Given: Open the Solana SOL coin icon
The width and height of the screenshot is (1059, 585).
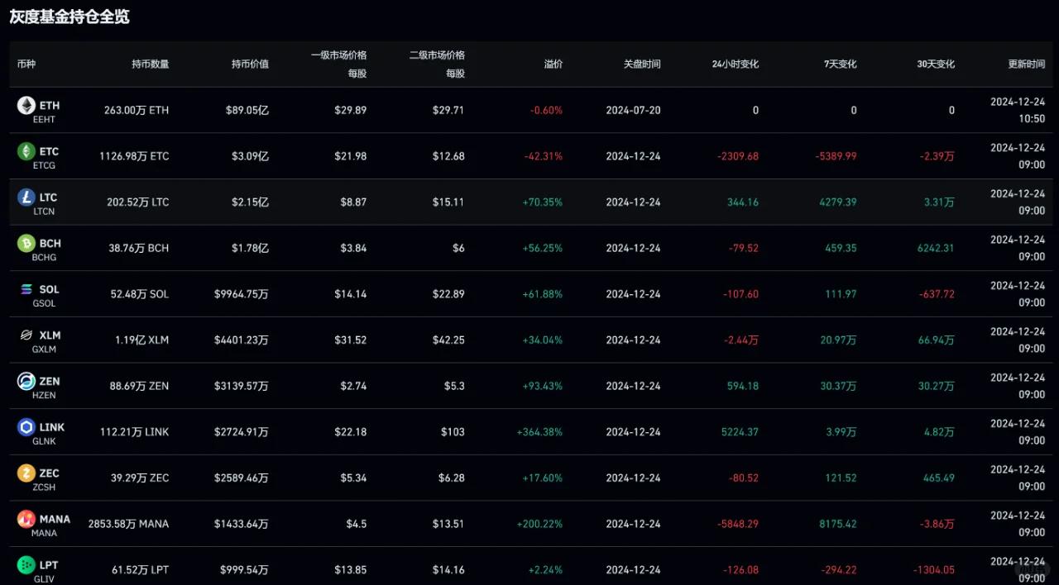Looking at the screenshot, I should point(26,289).
